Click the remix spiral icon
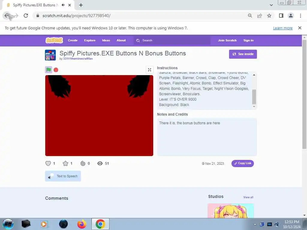307x230 pixels. click(83, 163)
